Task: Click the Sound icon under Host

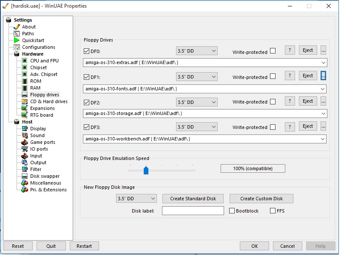Action: (x=25, y=135)
